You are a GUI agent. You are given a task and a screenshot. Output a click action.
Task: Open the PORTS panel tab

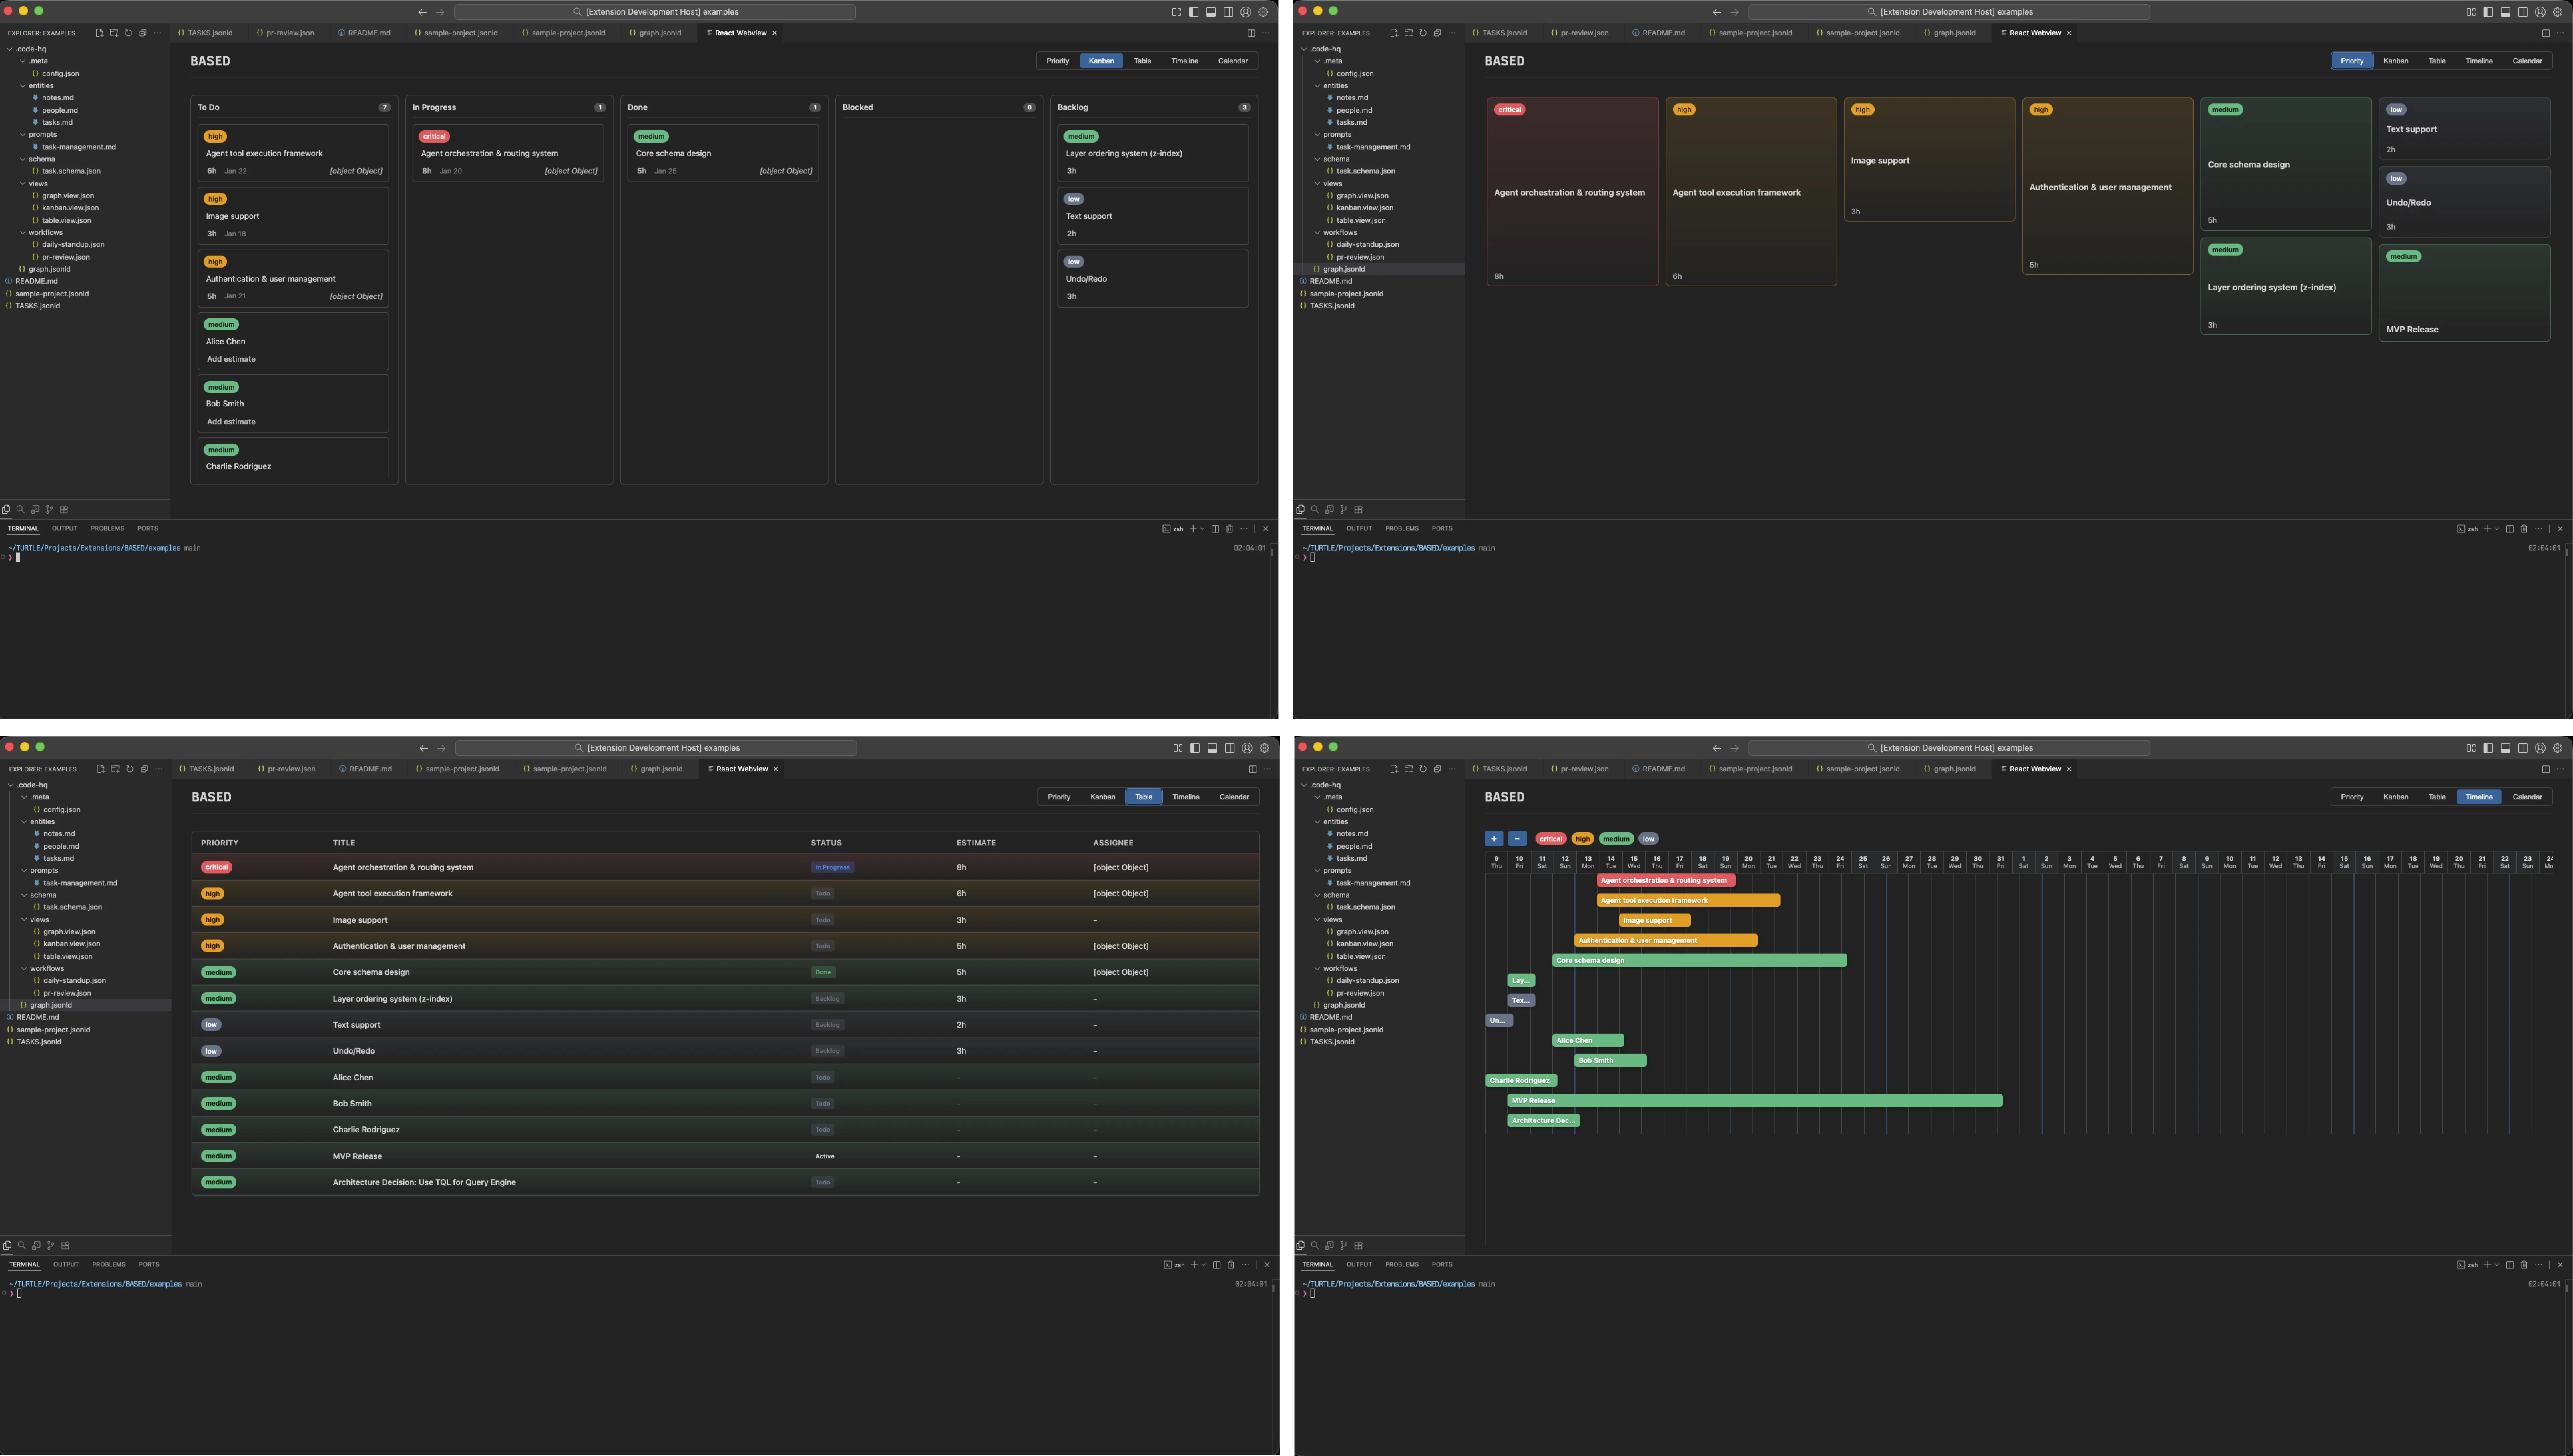click(148, 528)
